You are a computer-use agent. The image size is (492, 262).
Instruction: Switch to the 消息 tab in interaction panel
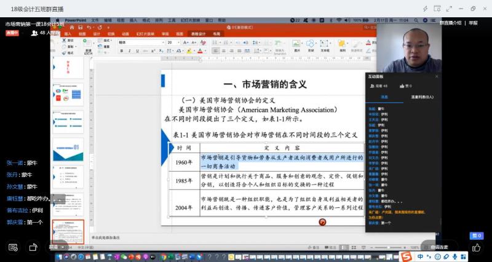click(x=384, y=97)
